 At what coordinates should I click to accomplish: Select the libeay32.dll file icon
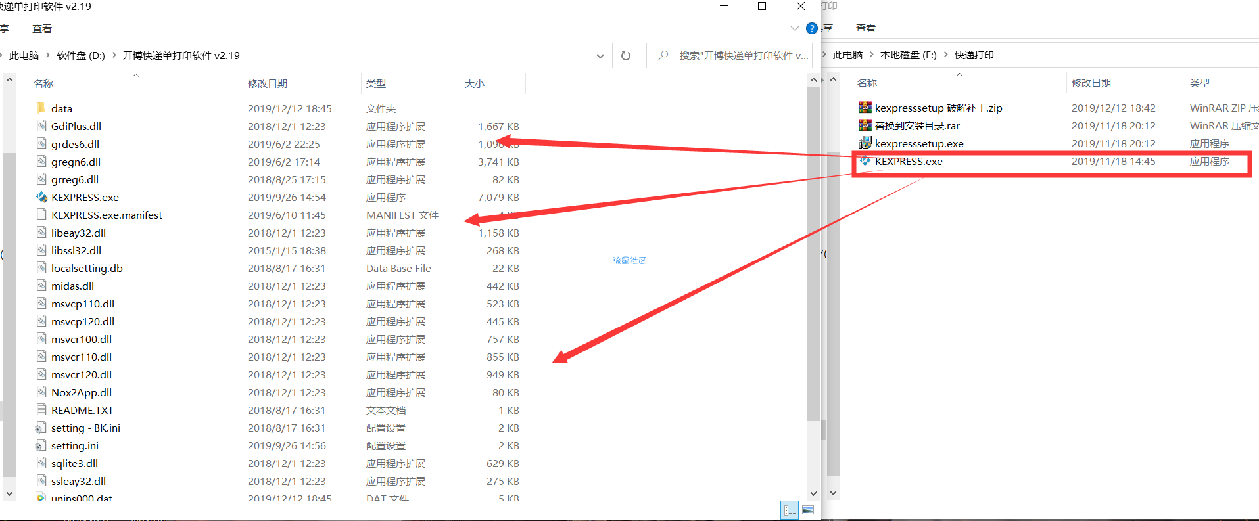pos(41,232)
